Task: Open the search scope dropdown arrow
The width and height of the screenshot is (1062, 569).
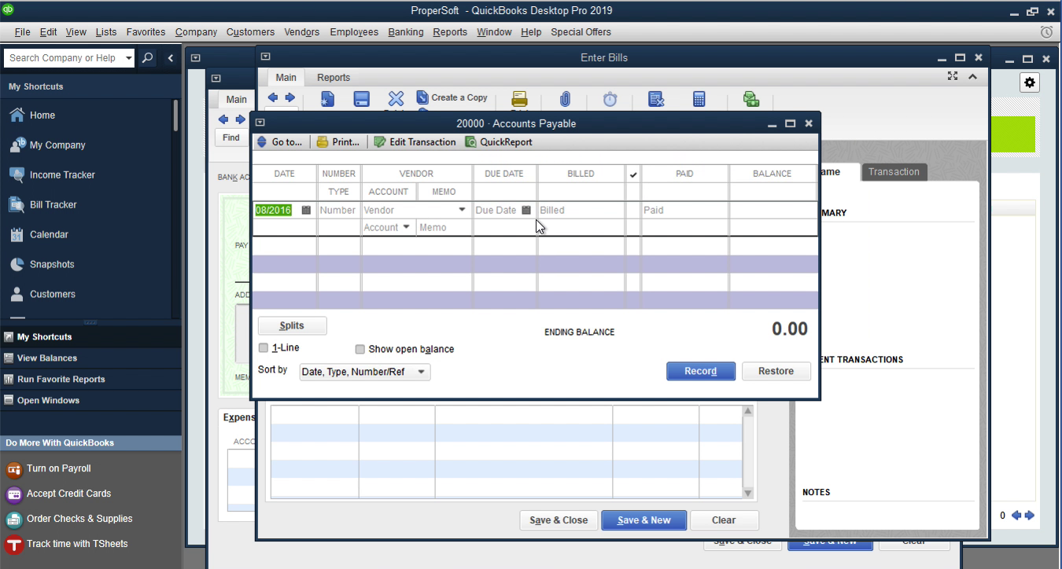Action: click(x=129, y=58)
